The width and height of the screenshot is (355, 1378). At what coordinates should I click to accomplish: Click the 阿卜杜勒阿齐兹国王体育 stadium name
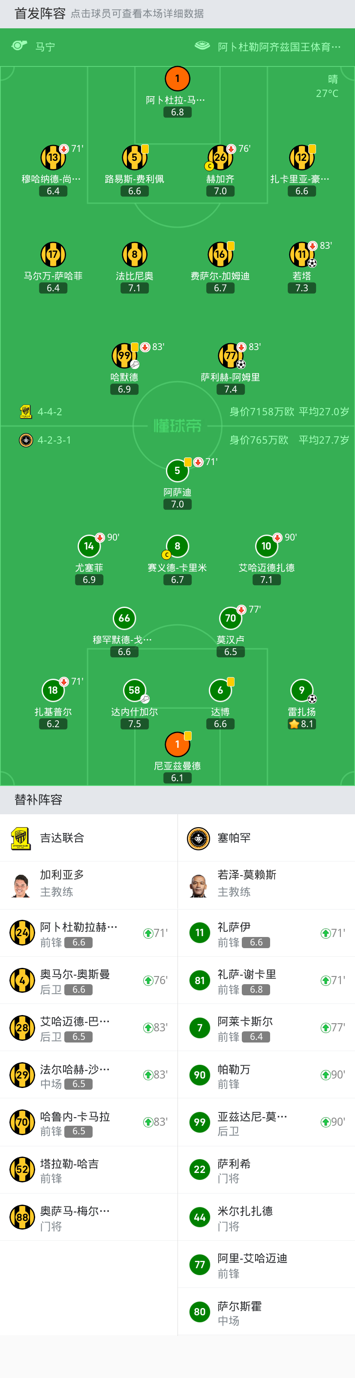(279, 47)
